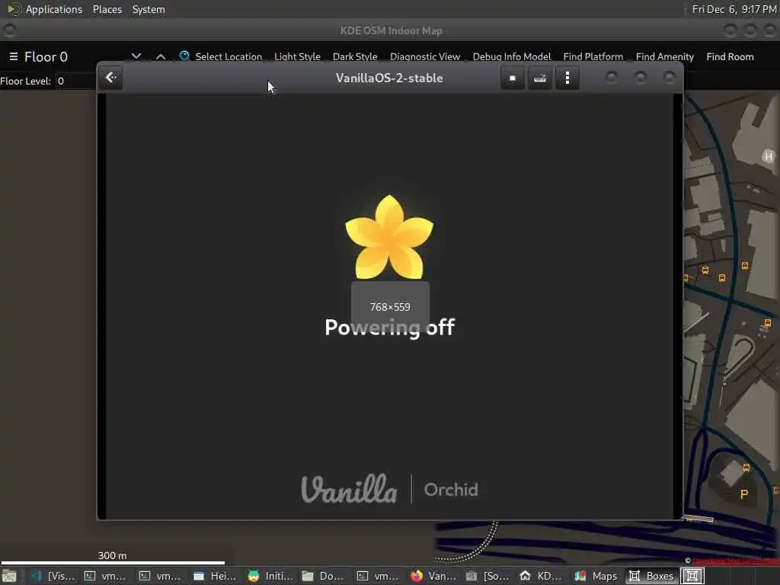Screen dimensions: 780x585
Task: Switch to the Visual Studio Code taskbar entry
Action: (x=53, y=576)
